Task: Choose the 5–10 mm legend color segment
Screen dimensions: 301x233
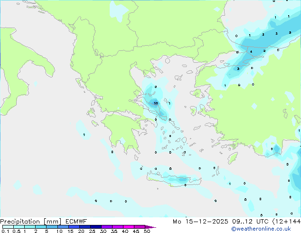Action: [52, 227]
